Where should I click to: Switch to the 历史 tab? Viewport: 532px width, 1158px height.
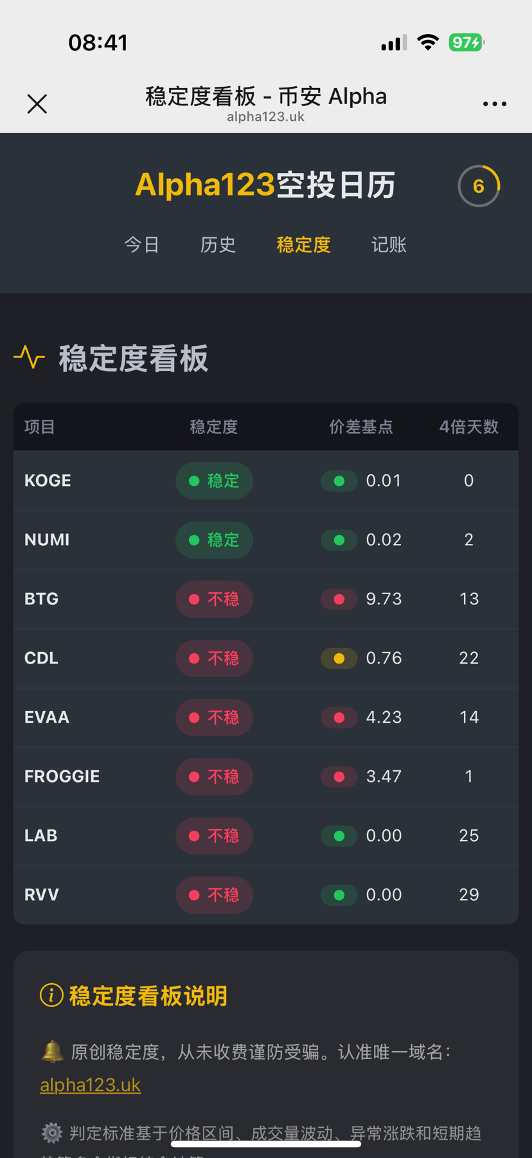tap(218, 245)
